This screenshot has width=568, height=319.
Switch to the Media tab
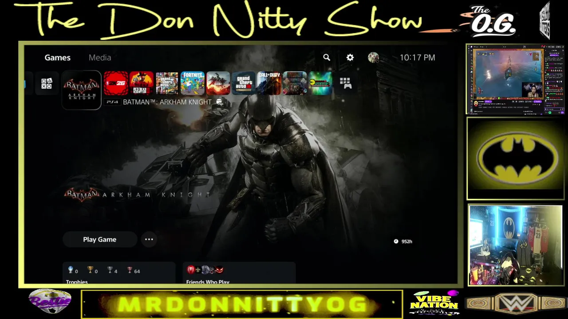click(100, 58)
